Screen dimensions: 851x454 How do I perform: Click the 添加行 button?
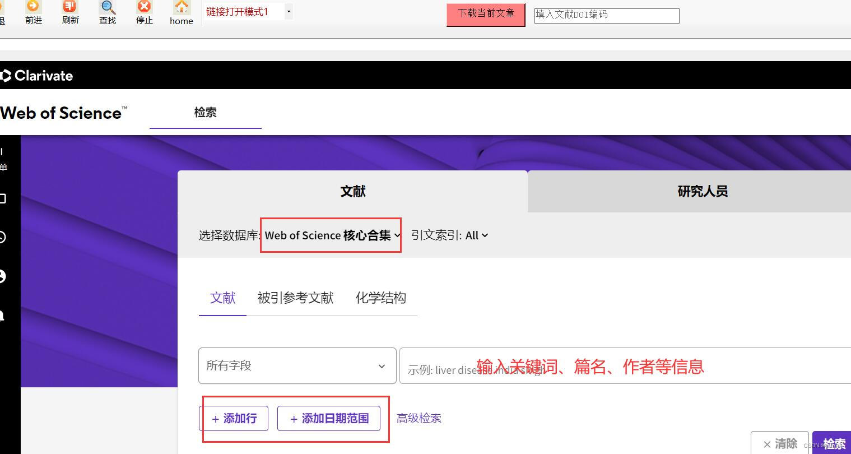coord(234,418)
